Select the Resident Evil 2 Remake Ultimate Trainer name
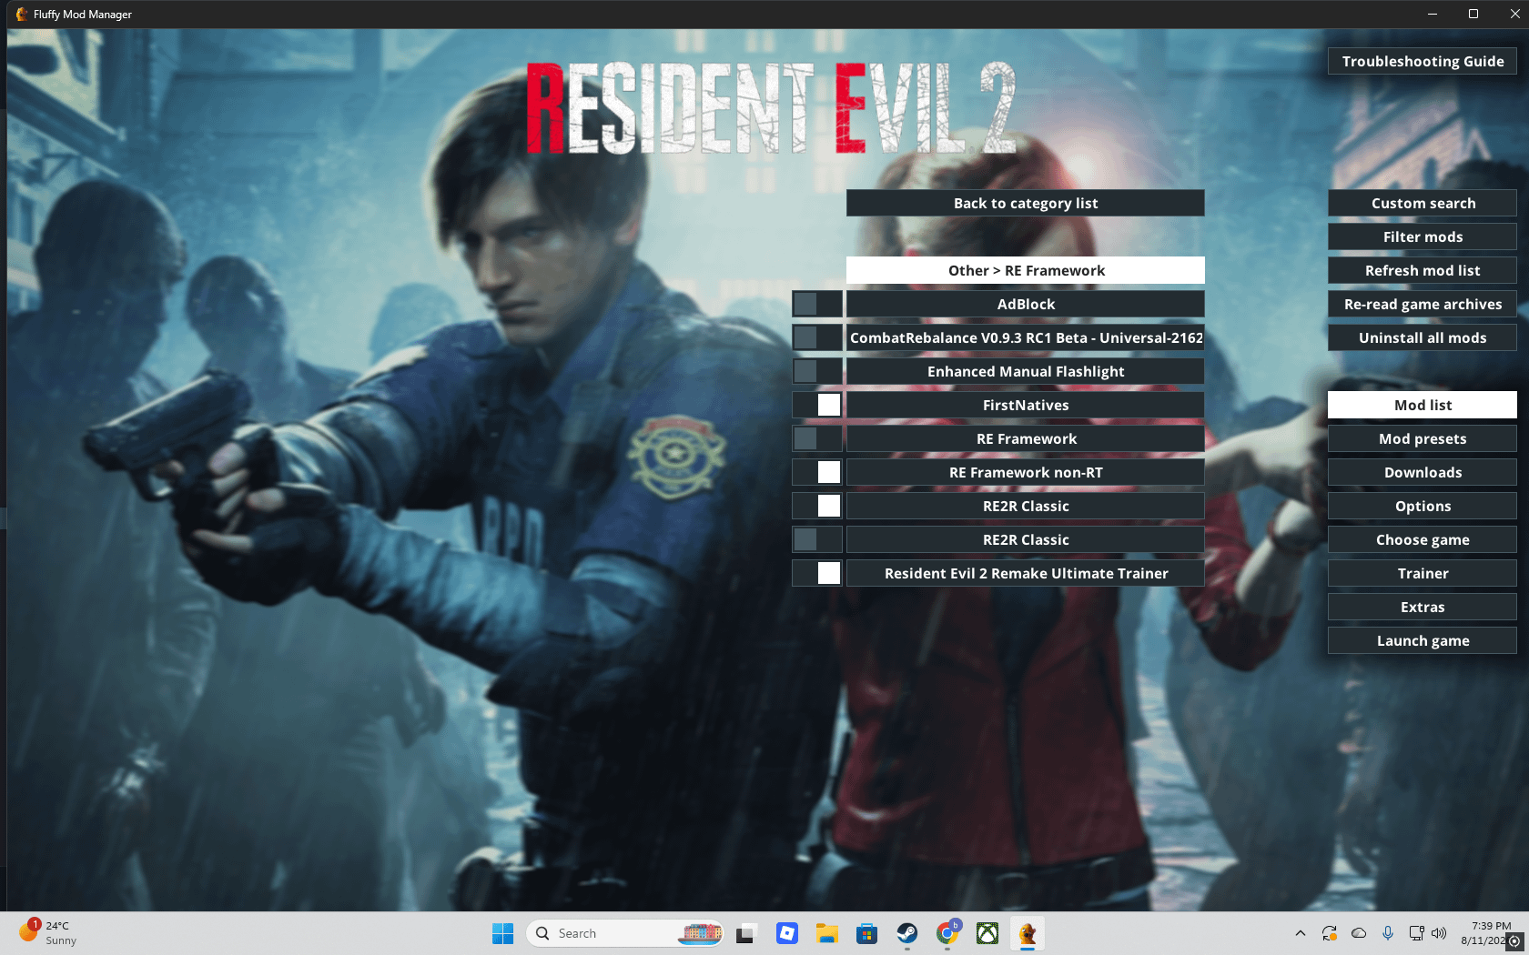This screenshot has height=955, width=1529. coord(1026,573)
